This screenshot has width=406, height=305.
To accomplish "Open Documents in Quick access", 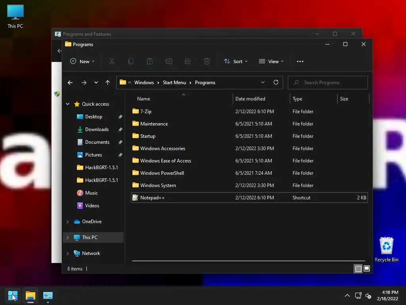I will (x=97, y=142).
